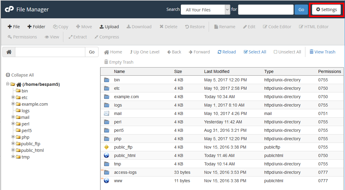Select the perl5 folder in tree

pos(27,130)
